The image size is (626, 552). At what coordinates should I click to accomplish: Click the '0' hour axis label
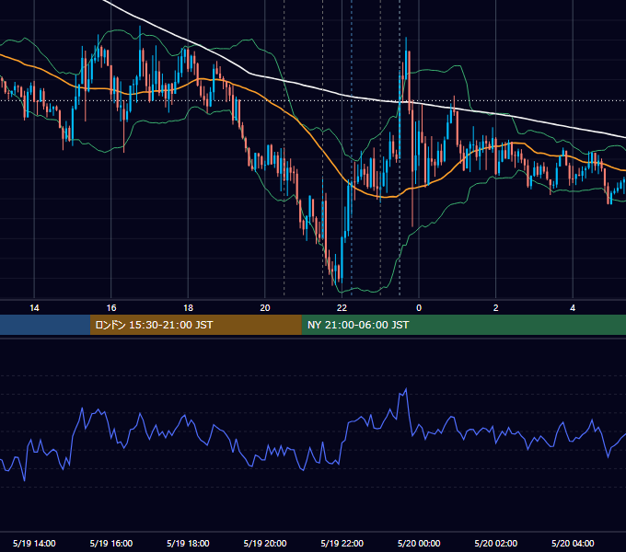point(419,308)
